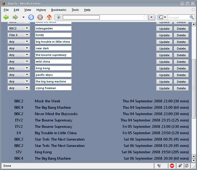Image resolution: width=197 pixels, height=170 pixels.
Task: Go to Home page icon
Action: (49, 18)
